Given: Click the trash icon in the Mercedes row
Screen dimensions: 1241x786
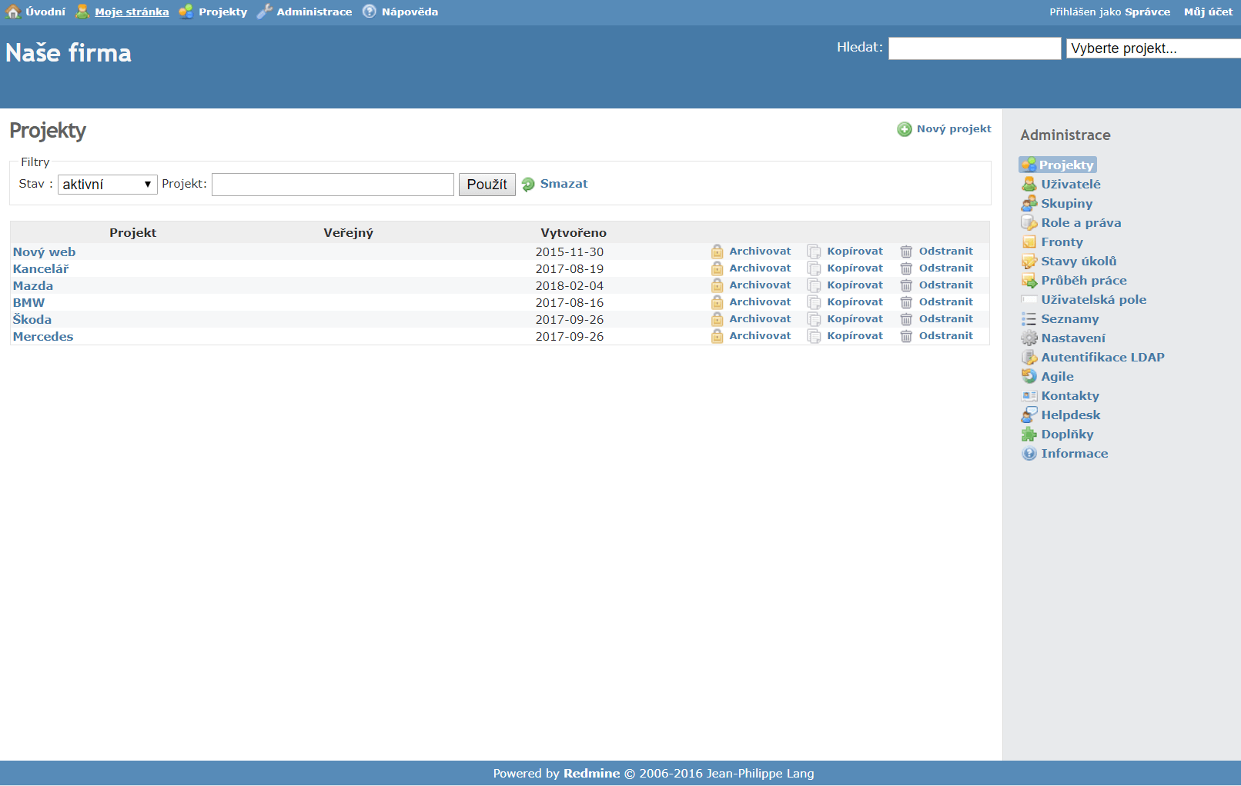Looking at the screenshot, I should (x=906, y=336).
